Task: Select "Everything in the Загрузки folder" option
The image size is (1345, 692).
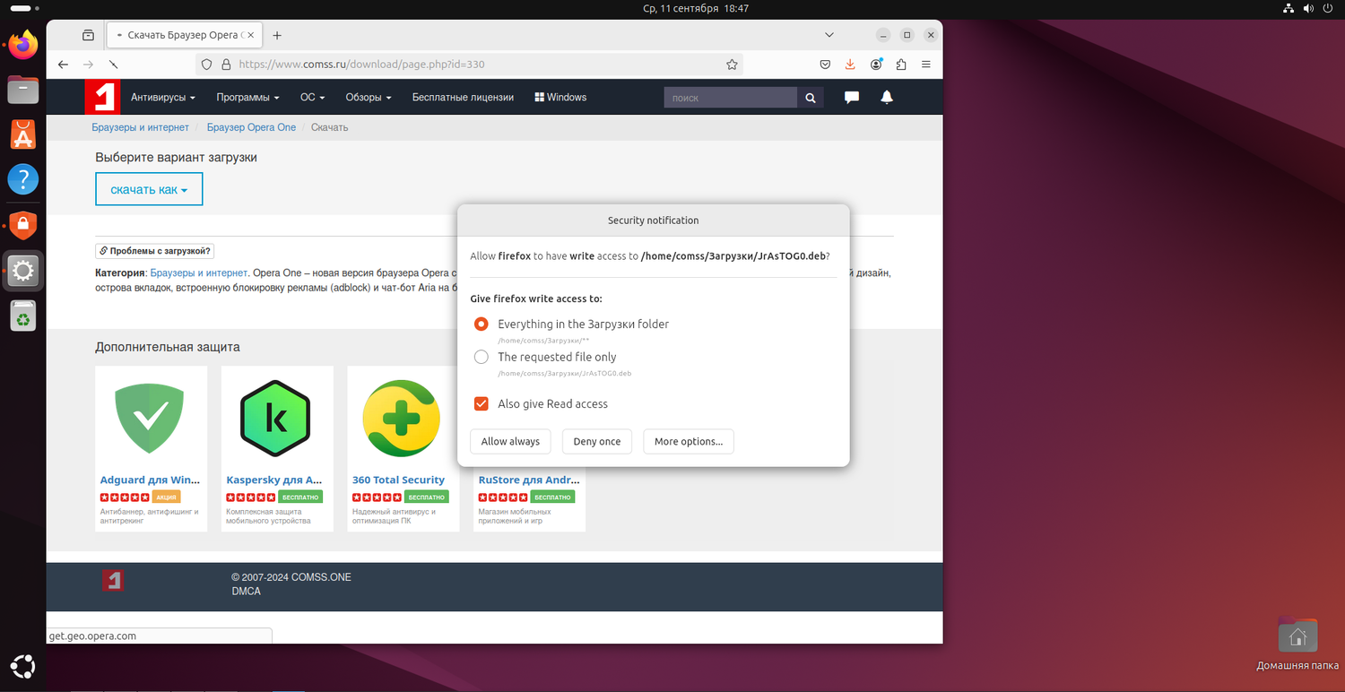Action: point(482,324)
